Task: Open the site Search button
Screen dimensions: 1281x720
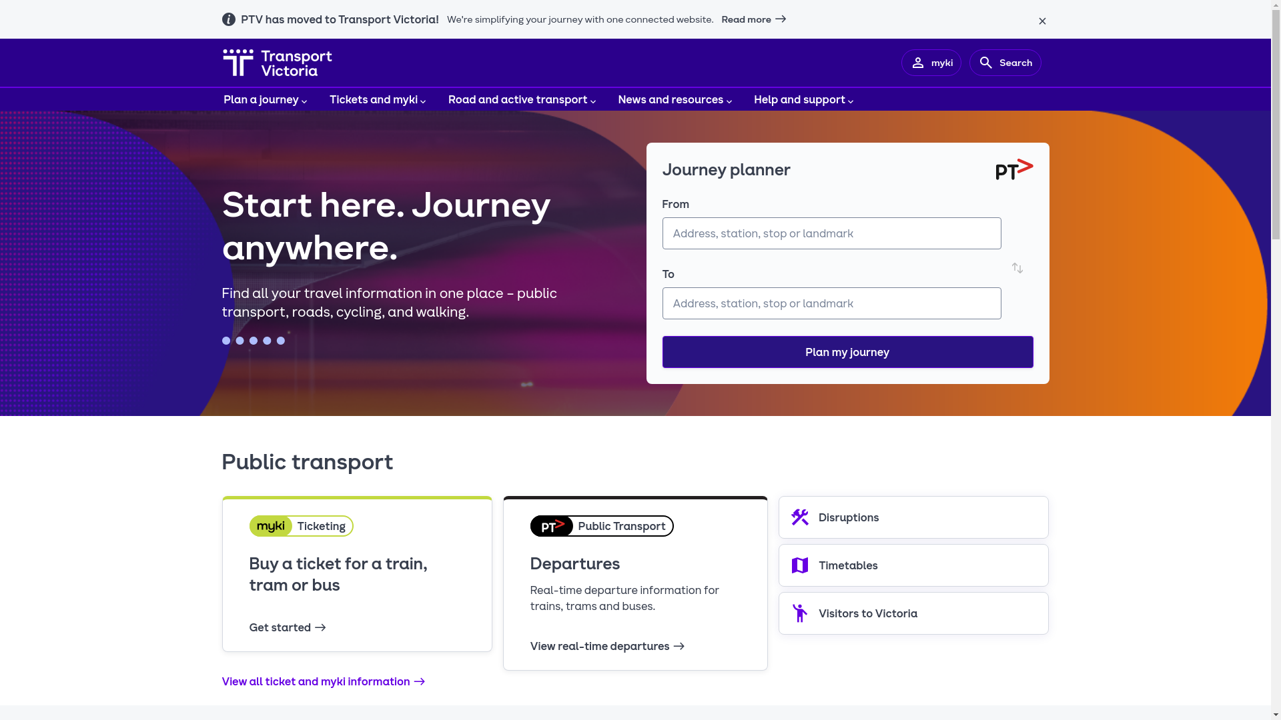Action: (1005, 63)
